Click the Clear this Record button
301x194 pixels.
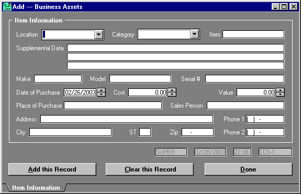click(150, 169)
